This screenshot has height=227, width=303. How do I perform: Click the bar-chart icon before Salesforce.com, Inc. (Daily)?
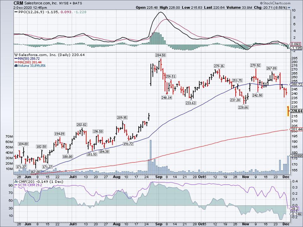pyautogui.click(x=16, y=55)
